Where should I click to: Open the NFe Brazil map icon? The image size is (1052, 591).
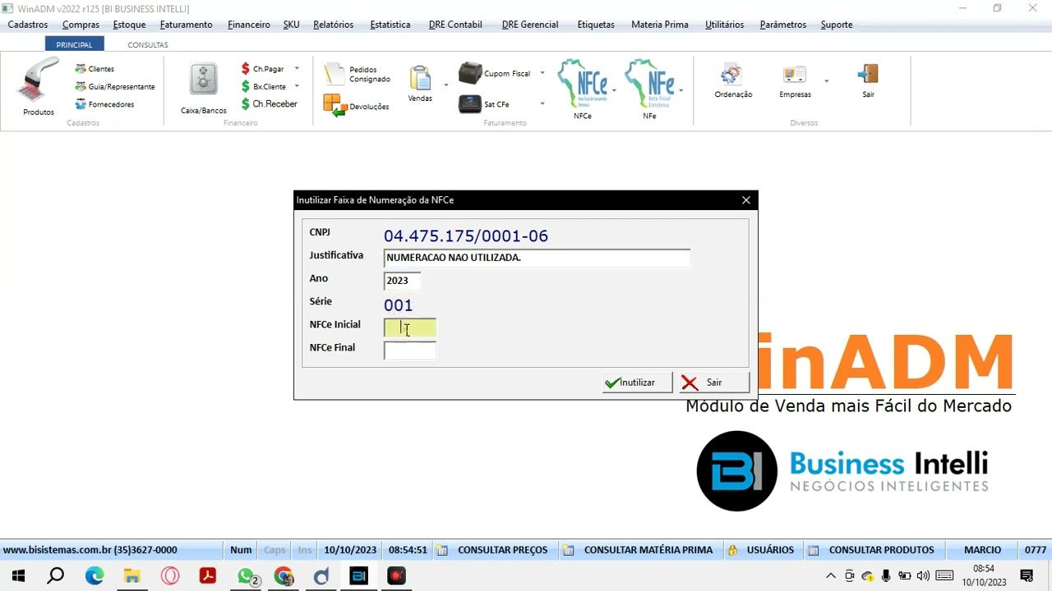click(649, 85)
